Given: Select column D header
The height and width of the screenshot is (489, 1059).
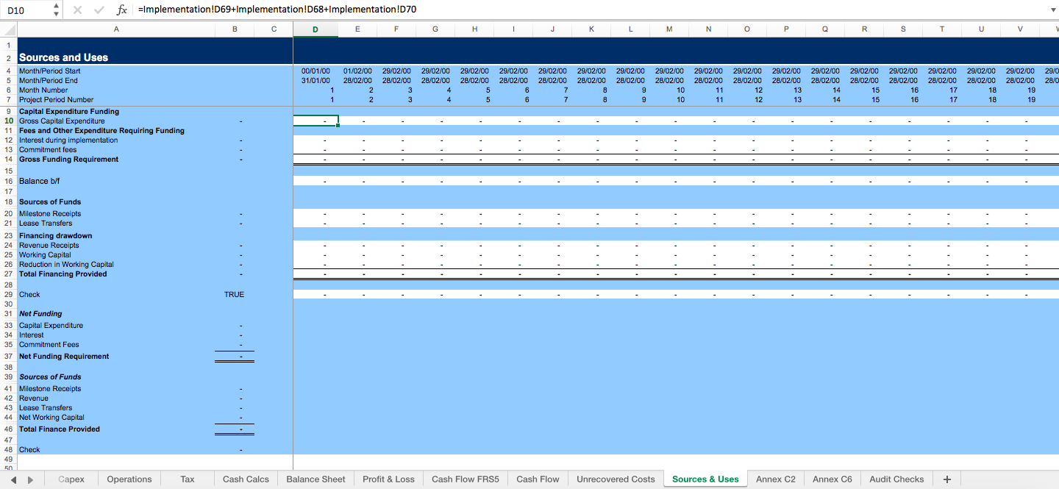Looking at the screenshot, I should click(315, 29).
